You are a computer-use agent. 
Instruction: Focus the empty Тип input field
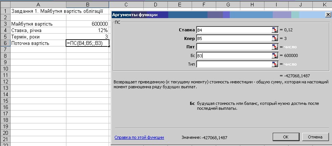(234, 64)
